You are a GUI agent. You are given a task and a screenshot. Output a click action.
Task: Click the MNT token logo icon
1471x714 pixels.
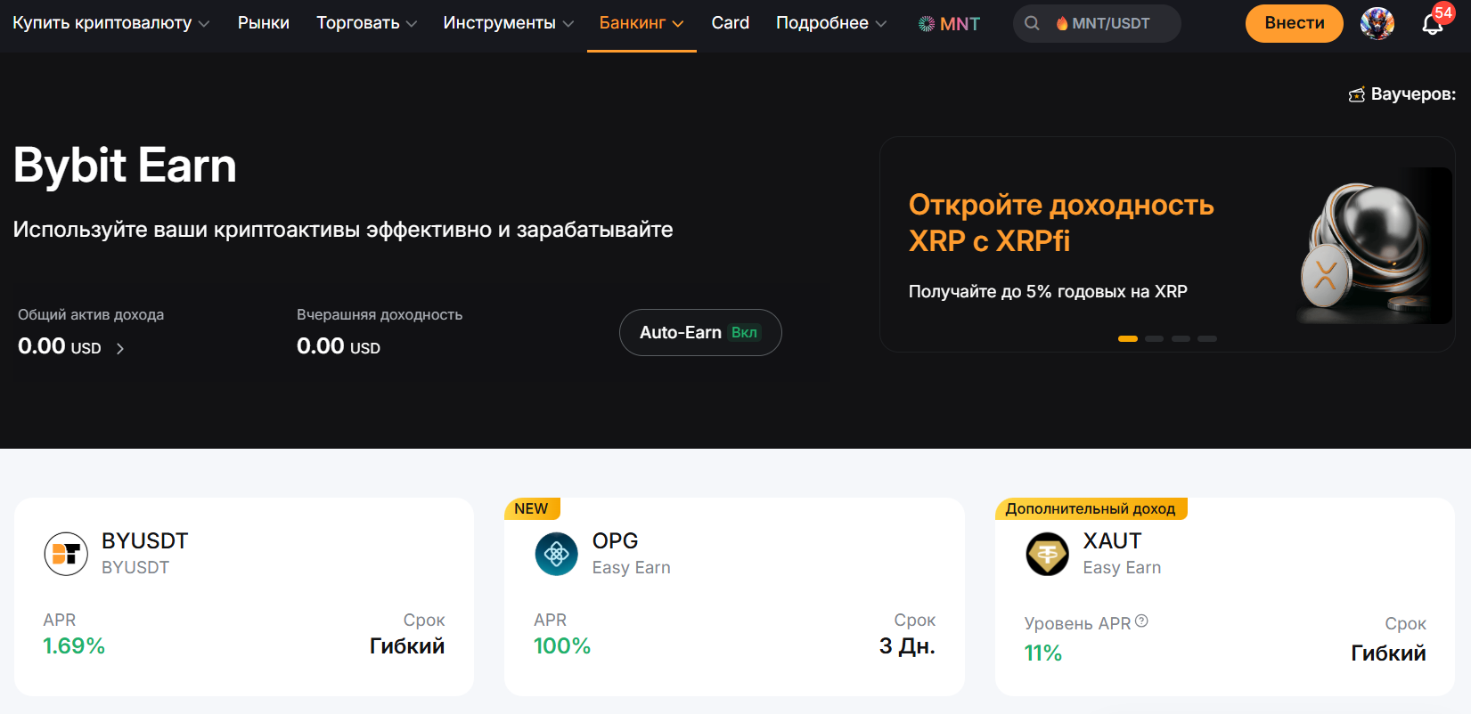click(927, 24)
